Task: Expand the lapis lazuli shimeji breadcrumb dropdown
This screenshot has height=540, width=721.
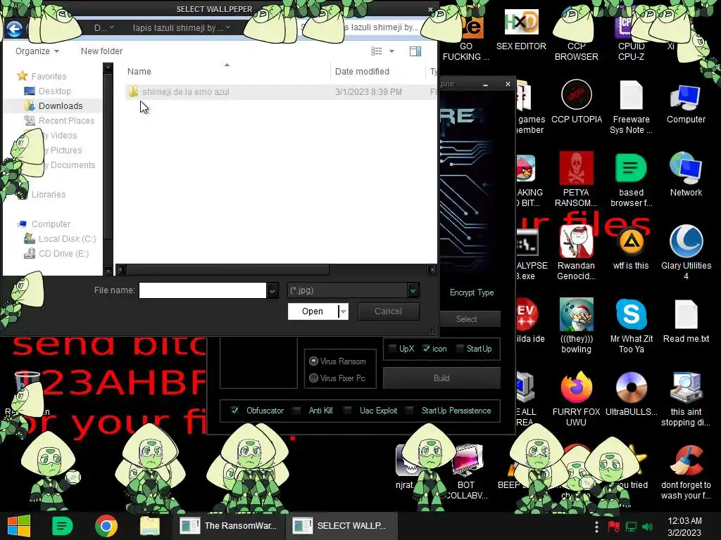Action: [227, 28]
